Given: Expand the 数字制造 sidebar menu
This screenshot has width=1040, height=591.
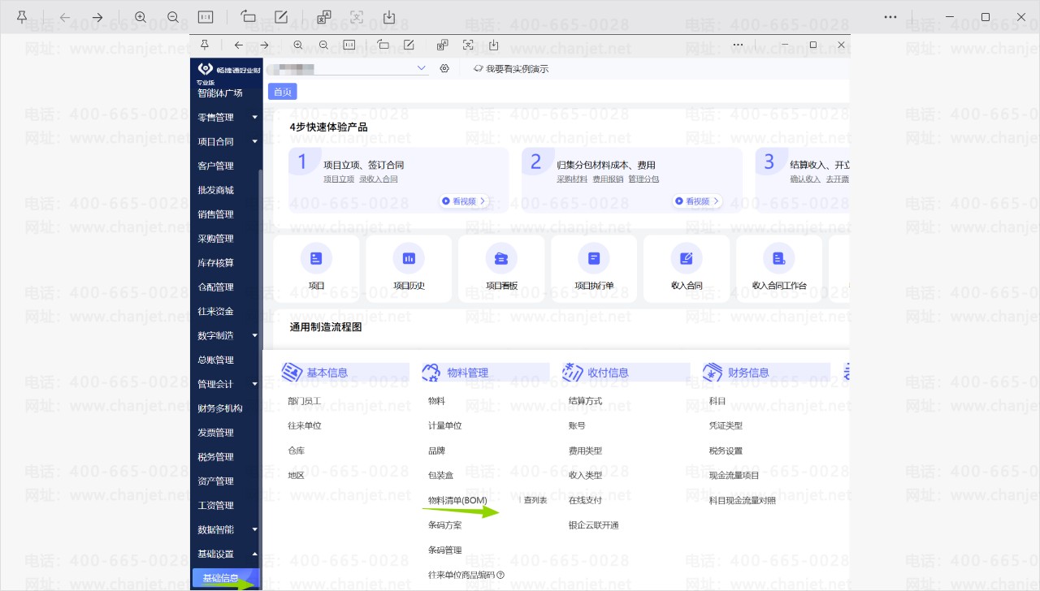Looking at the screenshot, I should 254,335.
